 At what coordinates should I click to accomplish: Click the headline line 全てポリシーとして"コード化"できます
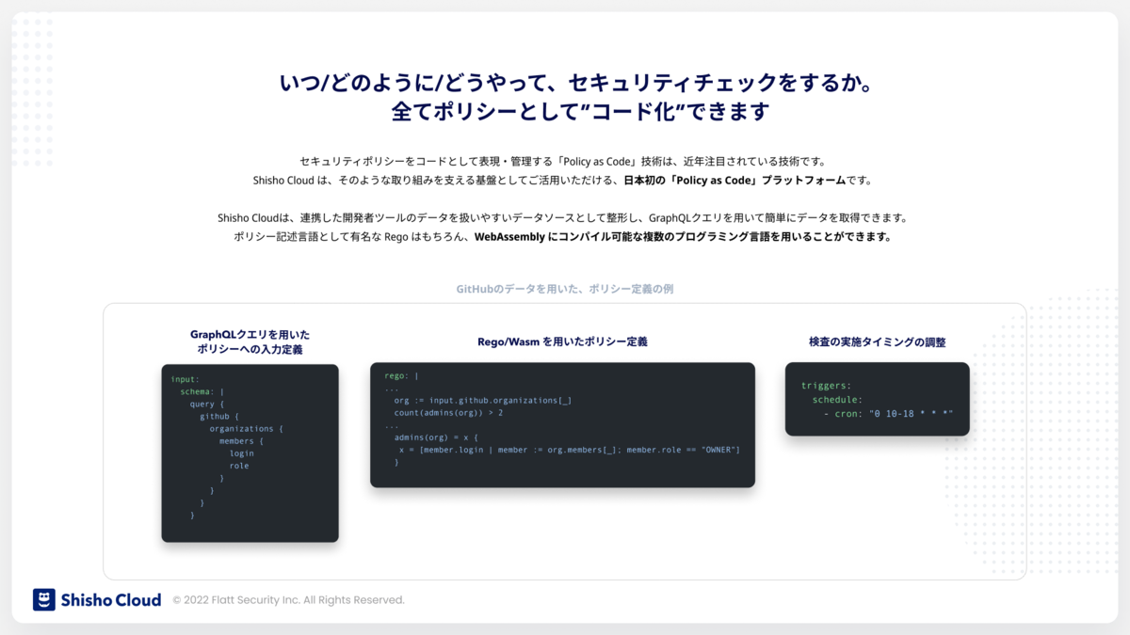580,112
